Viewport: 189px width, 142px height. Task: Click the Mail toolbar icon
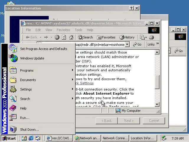[x=143, y=37]
